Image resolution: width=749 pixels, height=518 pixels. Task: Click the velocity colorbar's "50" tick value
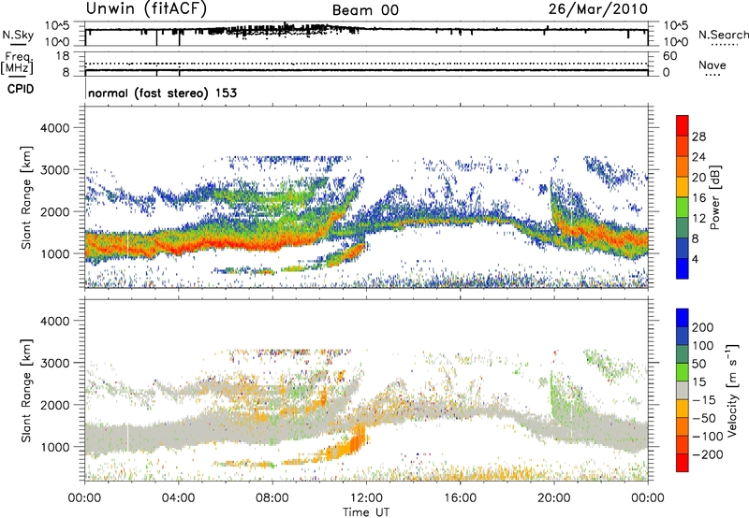click(x=698, y=364)
